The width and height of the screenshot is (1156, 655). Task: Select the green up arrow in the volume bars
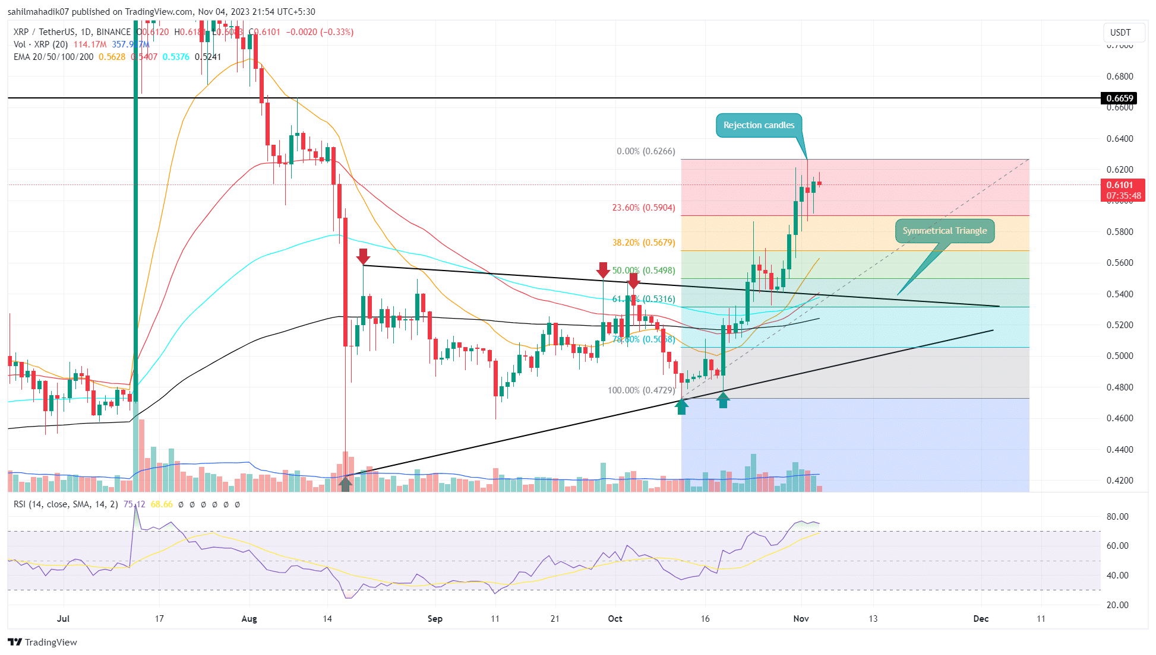[345, 484]
